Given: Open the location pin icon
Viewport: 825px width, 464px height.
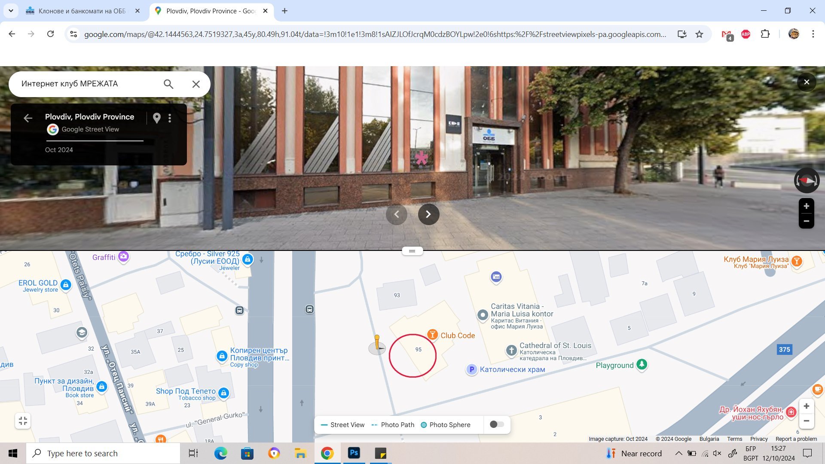Looking at the screenshot, I should click(157, 118).
